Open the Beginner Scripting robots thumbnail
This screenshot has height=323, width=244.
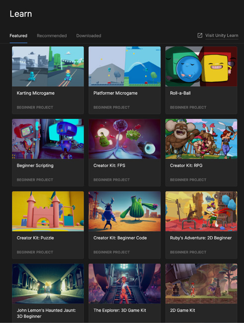(x=48, y=139)
